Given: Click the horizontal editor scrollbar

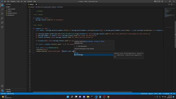Looking at the screenshot, I should point(82,92).
